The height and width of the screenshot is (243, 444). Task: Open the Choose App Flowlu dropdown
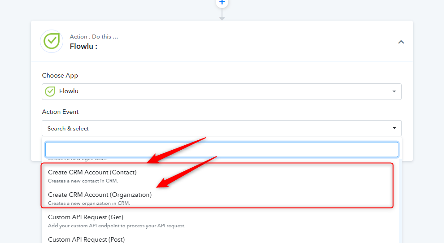pyautogui.click(x=222, y=91)
